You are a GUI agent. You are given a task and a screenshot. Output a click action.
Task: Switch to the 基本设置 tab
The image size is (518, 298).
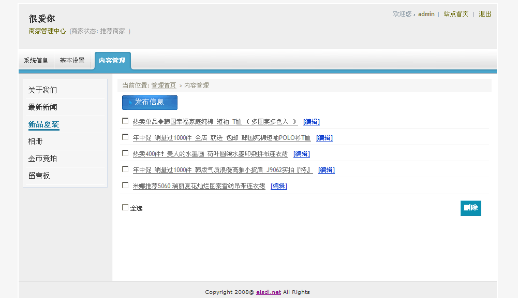[72, 61]
